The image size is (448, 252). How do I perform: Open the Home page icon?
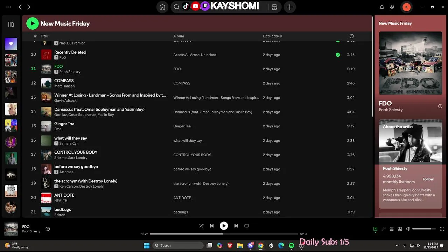click(162, 7)
